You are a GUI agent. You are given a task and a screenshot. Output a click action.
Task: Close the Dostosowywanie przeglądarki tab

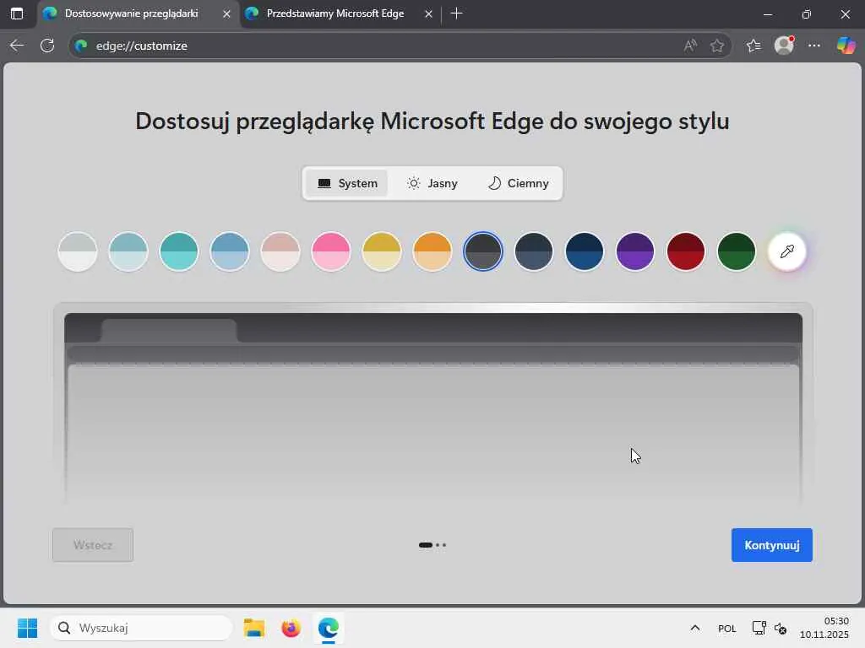(x=226, y=13)
